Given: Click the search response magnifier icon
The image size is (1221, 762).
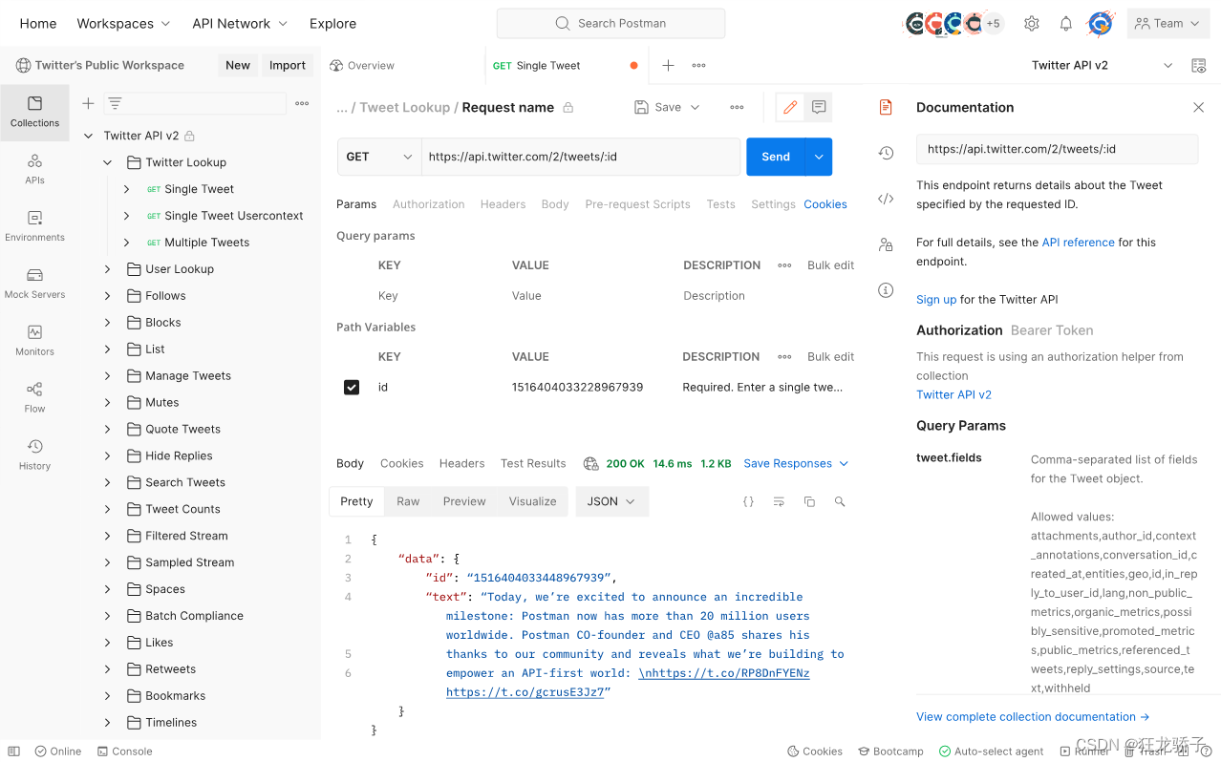Looking at the screenshot, I should 840,501.
